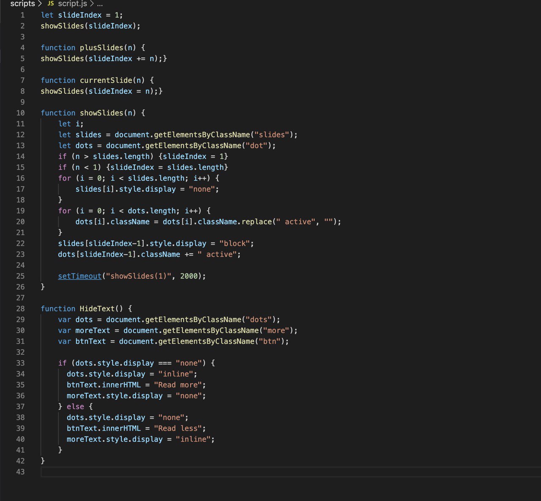
Task: Click the number 2000 on line 25
Action: [189, 276]
